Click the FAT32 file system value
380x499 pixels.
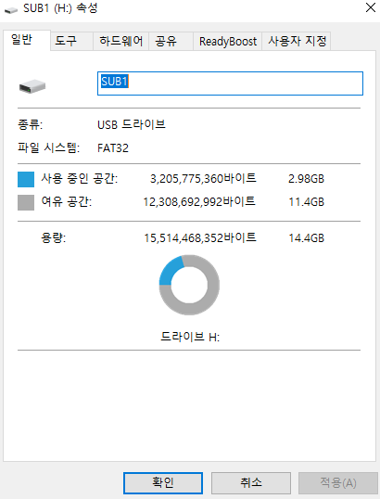coord(113,148)
